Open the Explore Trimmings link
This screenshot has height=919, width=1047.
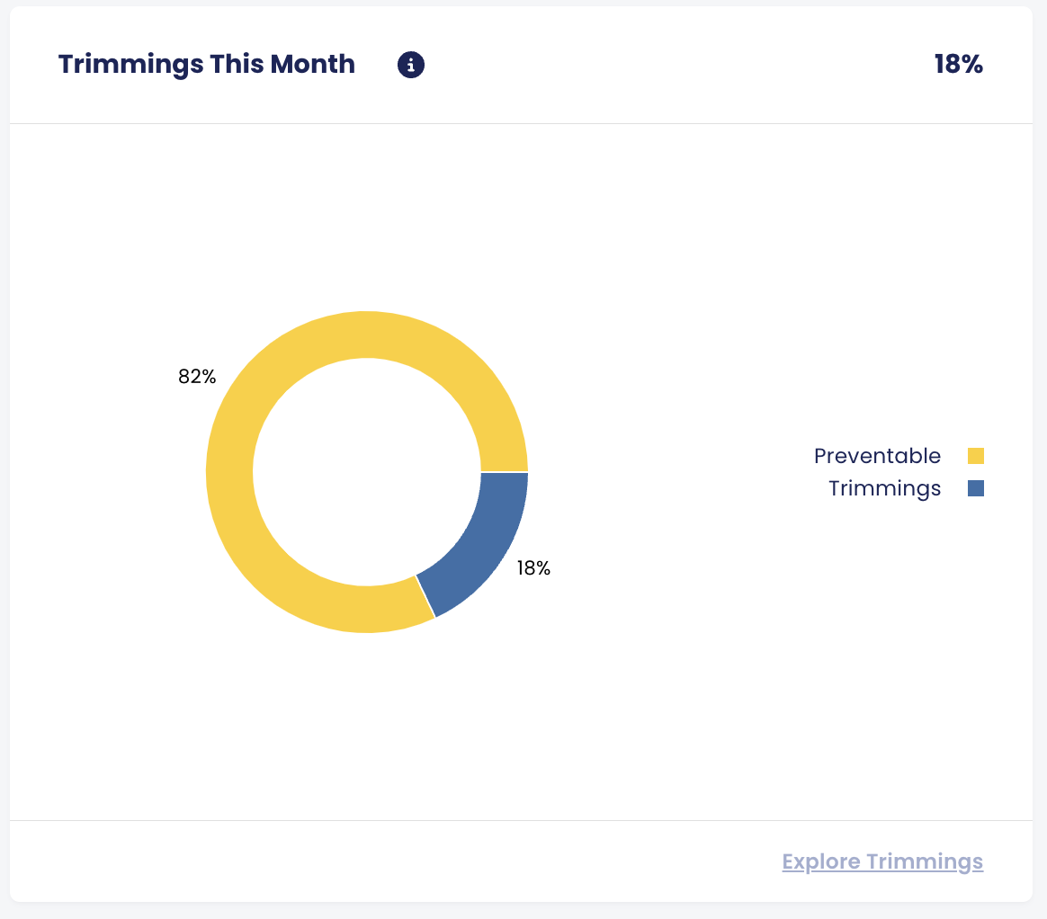(x=882, y=861)
